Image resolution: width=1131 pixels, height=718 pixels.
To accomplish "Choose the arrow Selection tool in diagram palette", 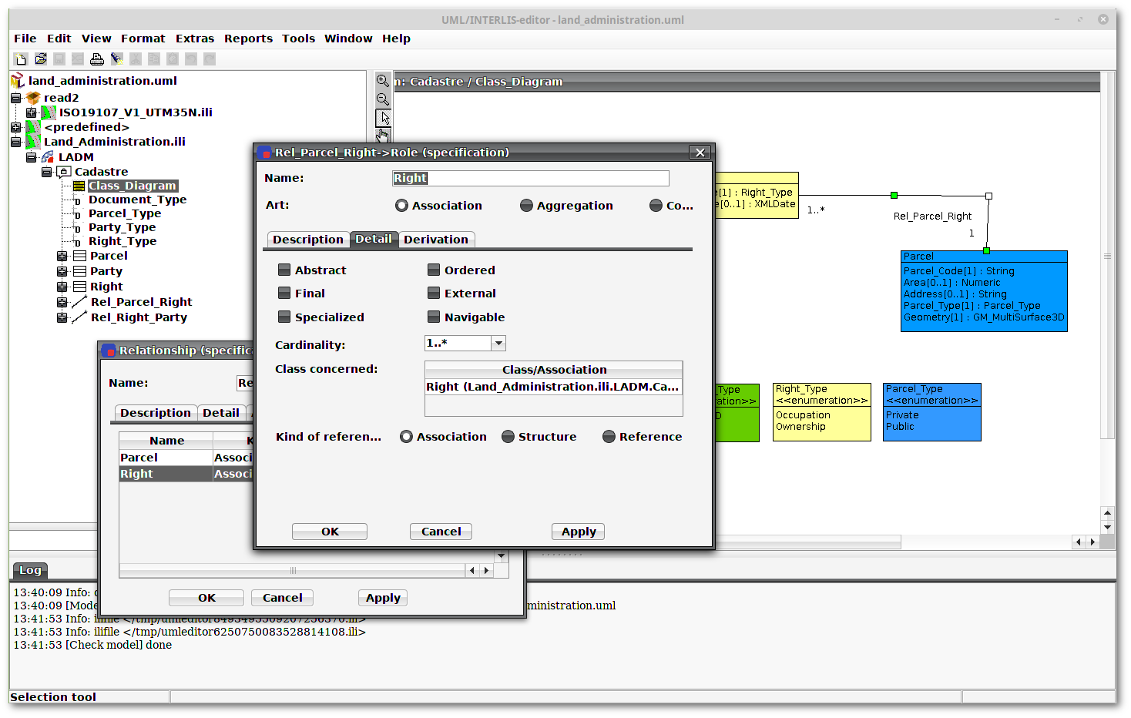I will point(383,118).
